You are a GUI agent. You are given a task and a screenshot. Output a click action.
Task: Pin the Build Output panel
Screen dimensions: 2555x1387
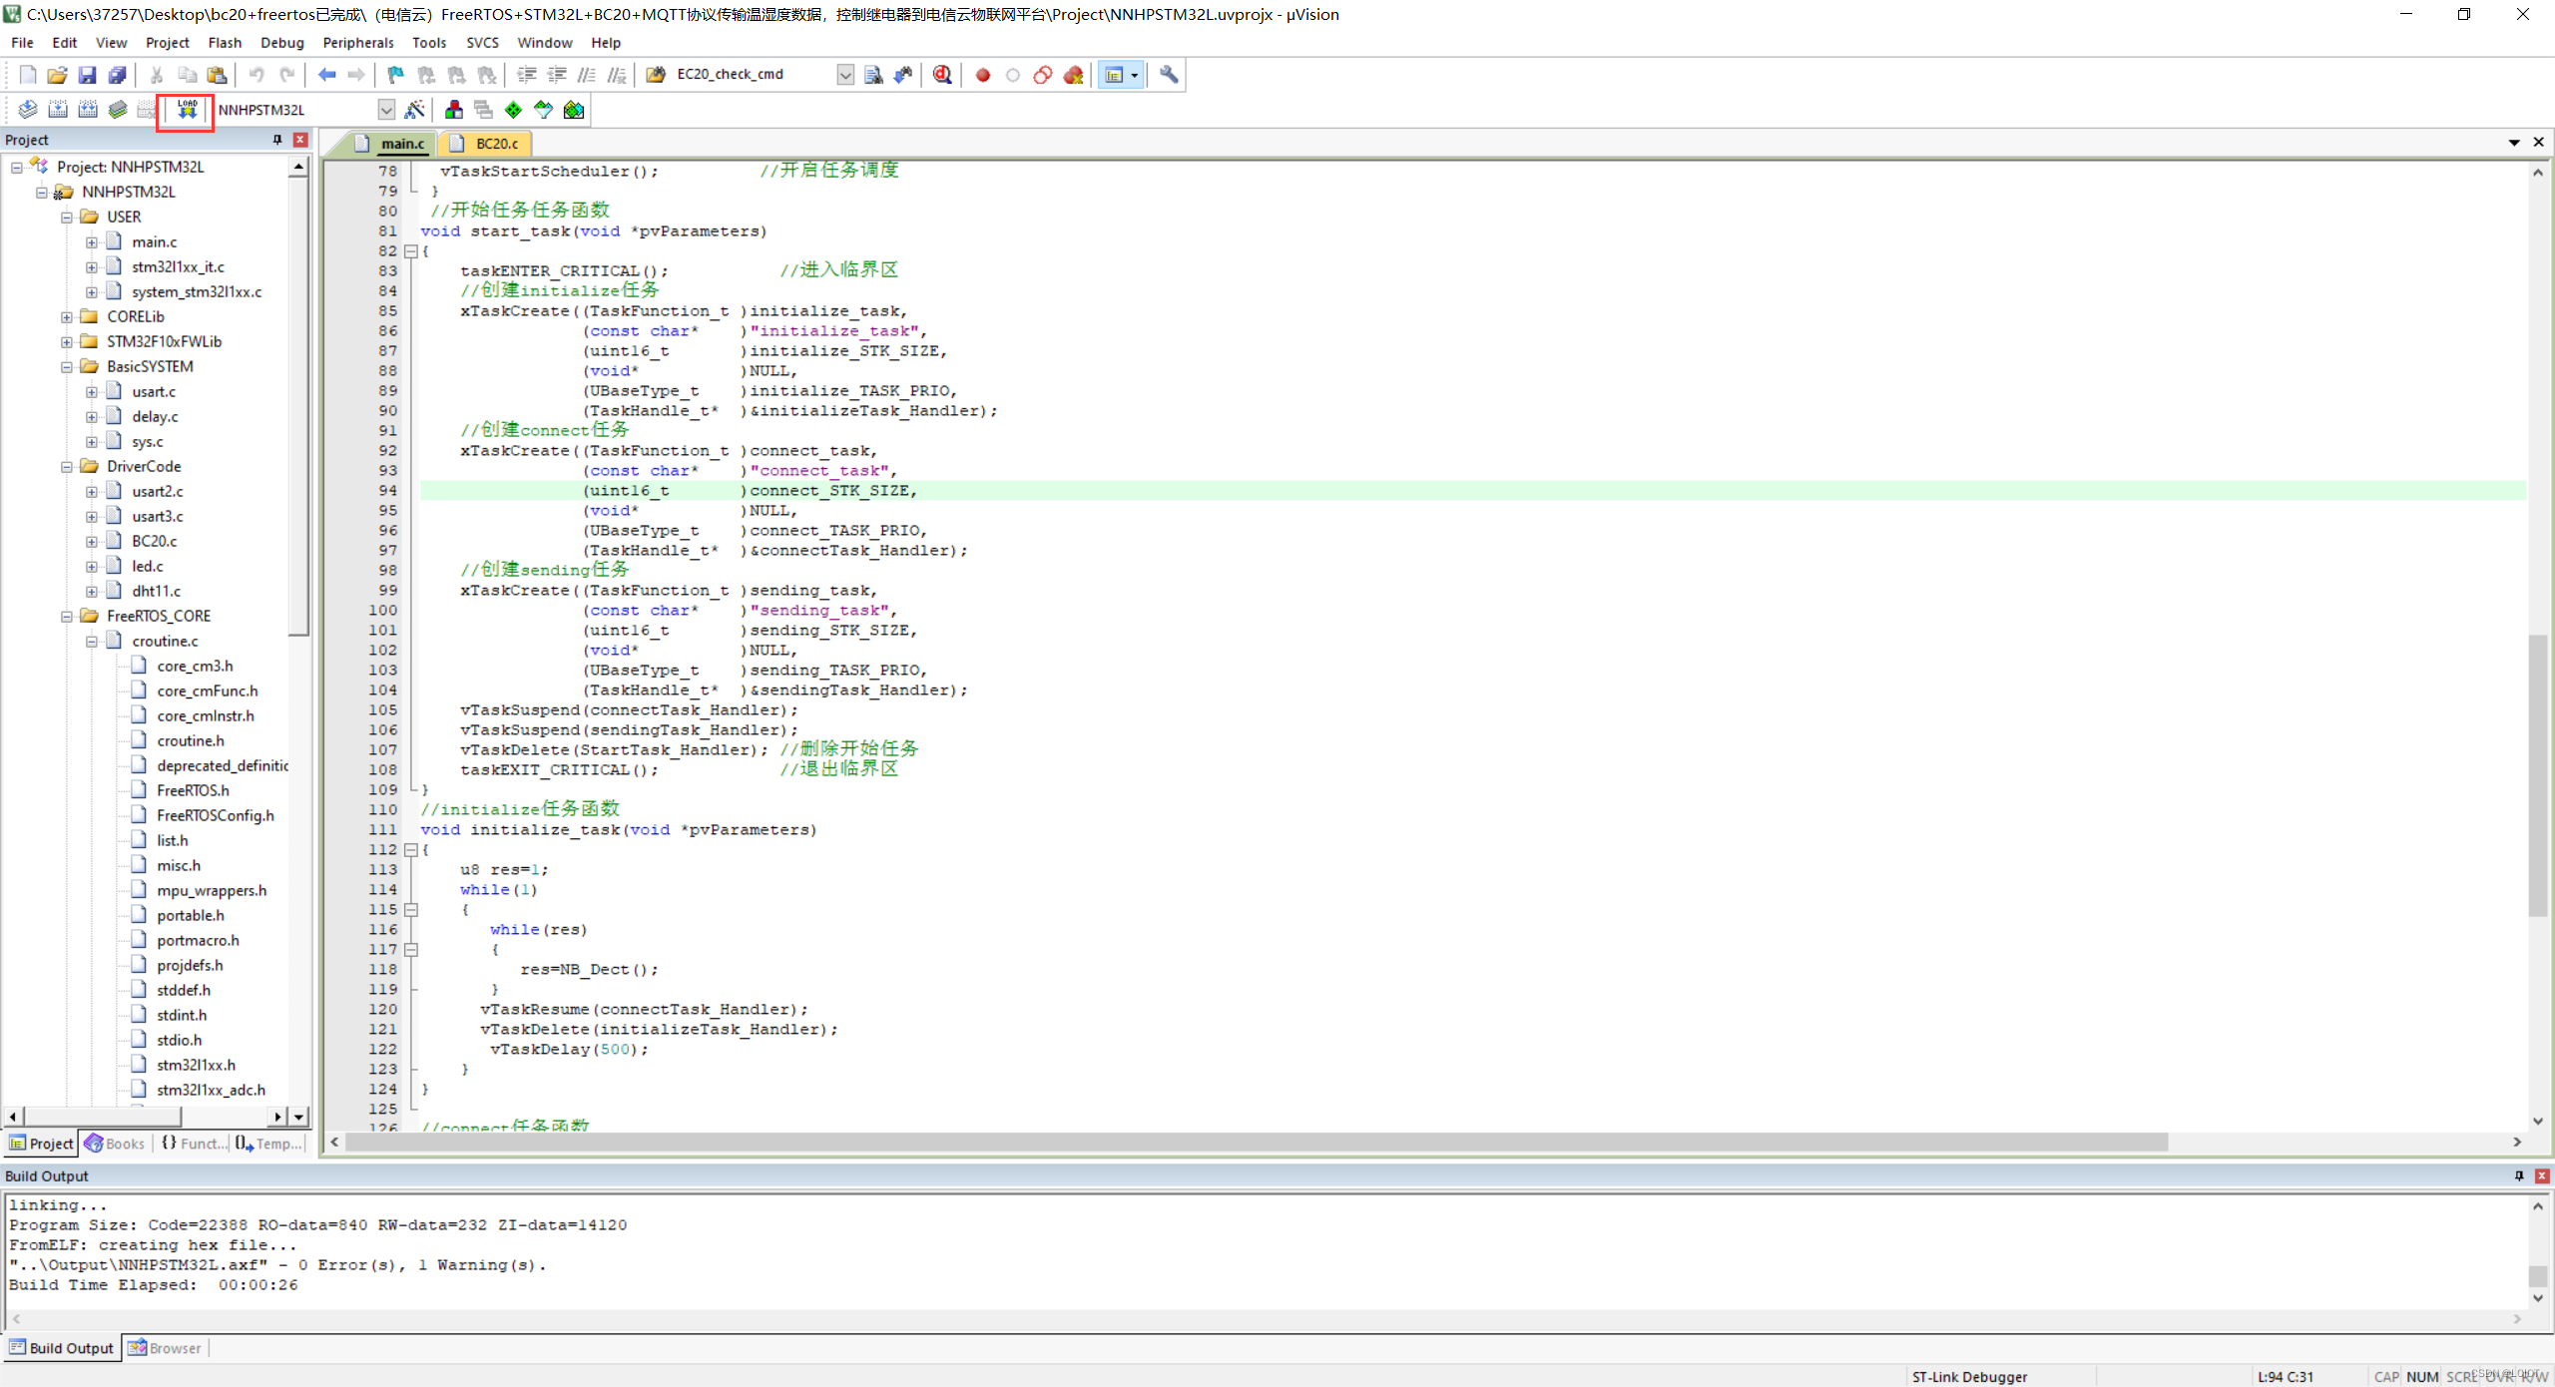[2519, 1176]
